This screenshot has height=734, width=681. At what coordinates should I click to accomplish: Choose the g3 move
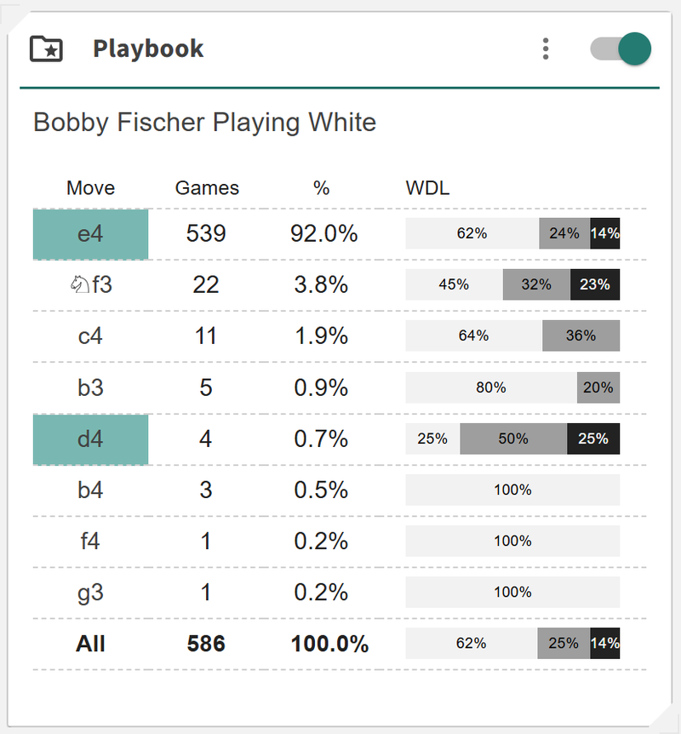click(x=90, y=593)
